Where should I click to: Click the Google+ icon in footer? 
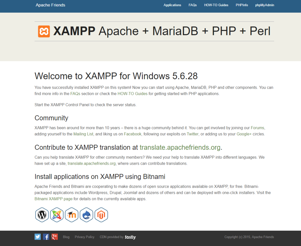(54, 237)
